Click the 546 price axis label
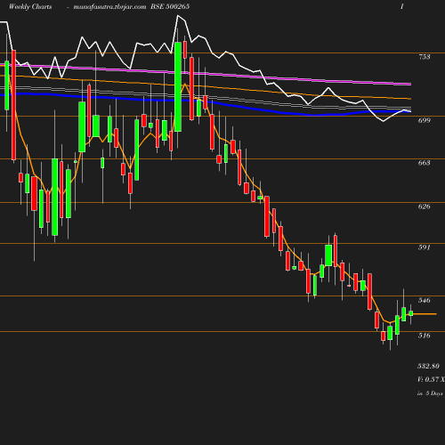This screenshot has width=445, height=445. [x=425, y=300]
